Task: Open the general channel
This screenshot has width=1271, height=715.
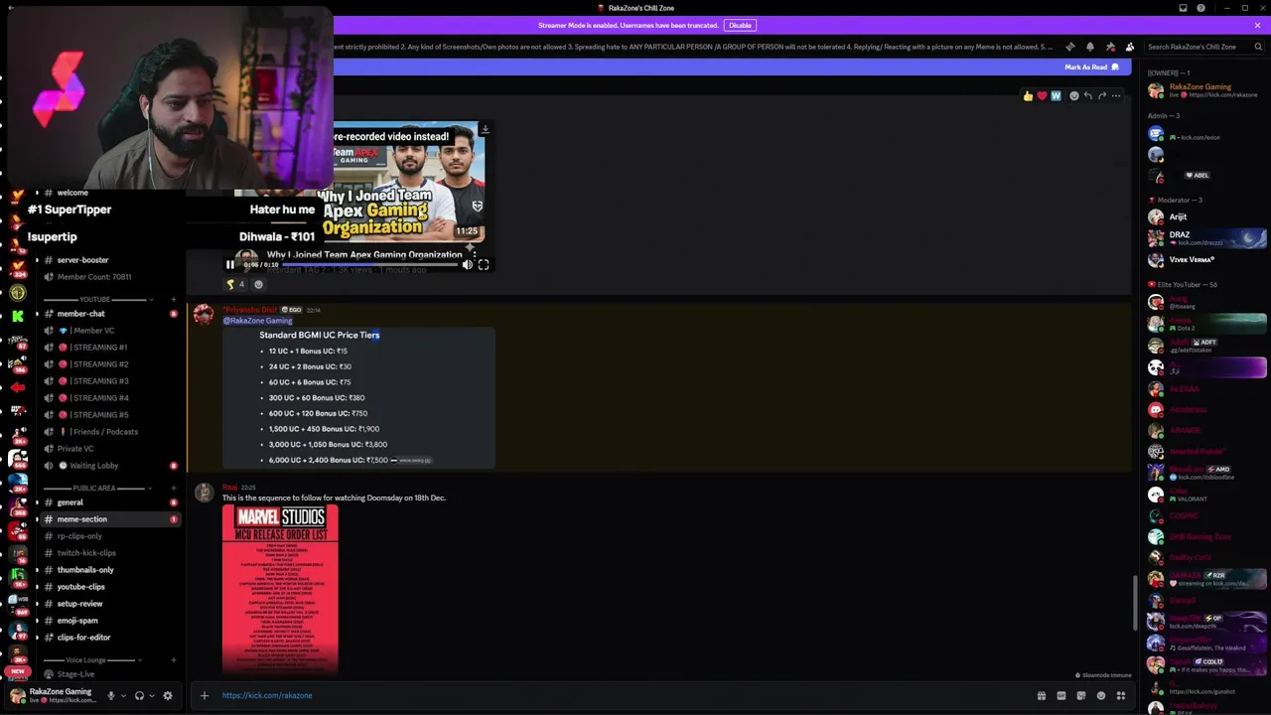Action: (108, 502)
